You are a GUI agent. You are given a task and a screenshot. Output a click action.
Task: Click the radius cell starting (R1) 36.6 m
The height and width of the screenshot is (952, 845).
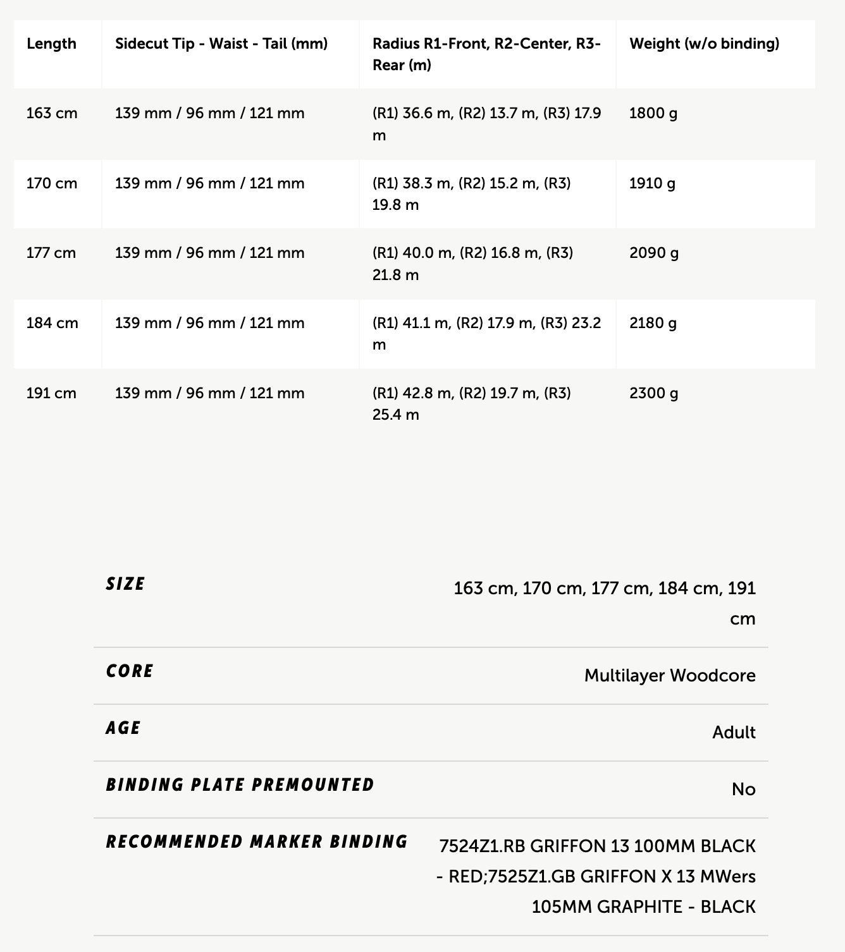coord(486,124)
